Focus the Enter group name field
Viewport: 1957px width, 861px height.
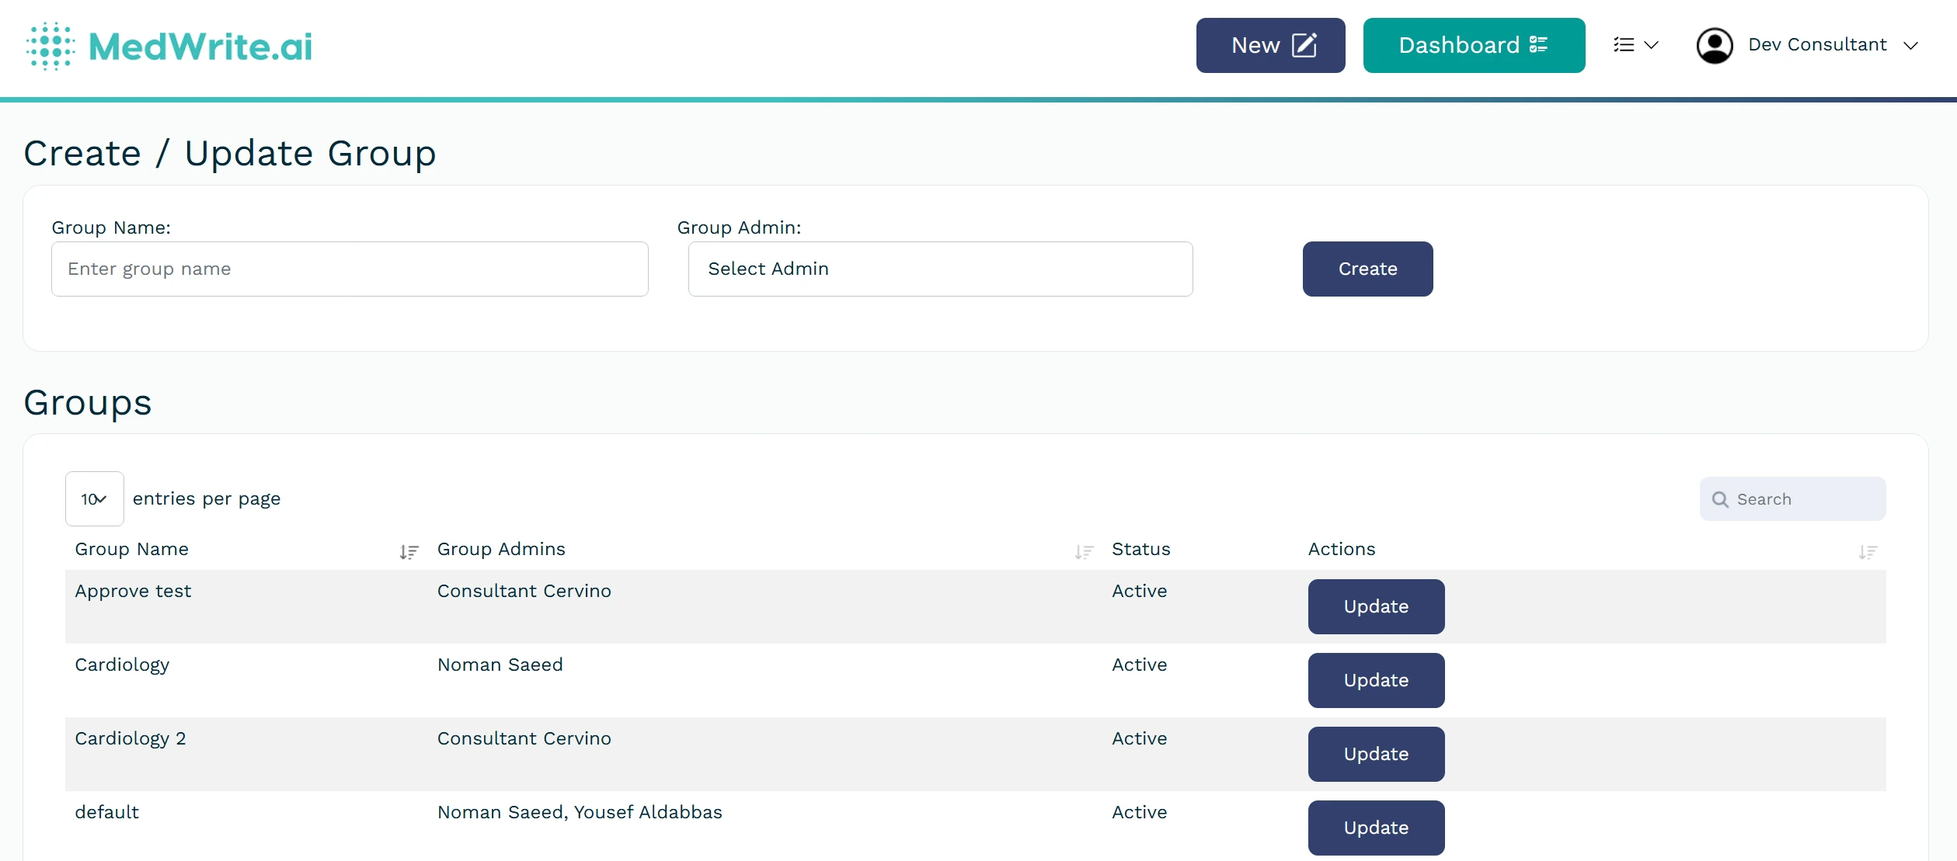click(350, 269)
